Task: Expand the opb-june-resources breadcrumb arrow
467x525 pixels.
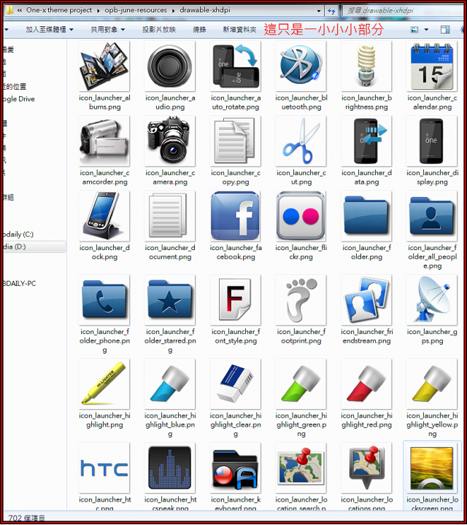Action: coord(173,11)
